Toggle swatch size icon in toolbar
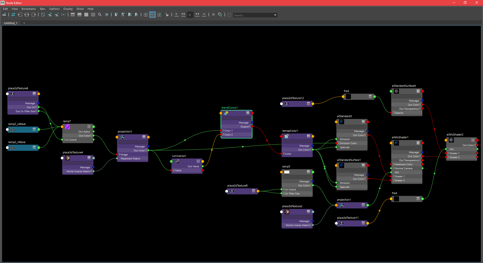The image size is (483, 263). [107, 15]
